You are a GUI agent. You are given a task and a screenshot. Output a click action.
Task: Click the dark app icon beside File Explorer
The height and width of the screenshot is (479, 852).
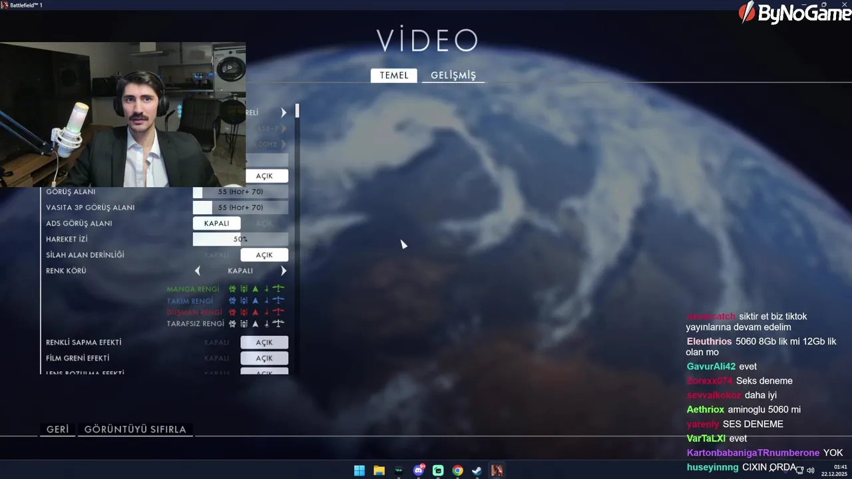399,470
